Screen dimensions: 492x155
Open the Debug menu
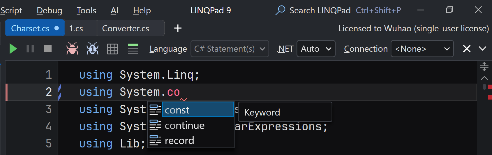coord(49,10)
